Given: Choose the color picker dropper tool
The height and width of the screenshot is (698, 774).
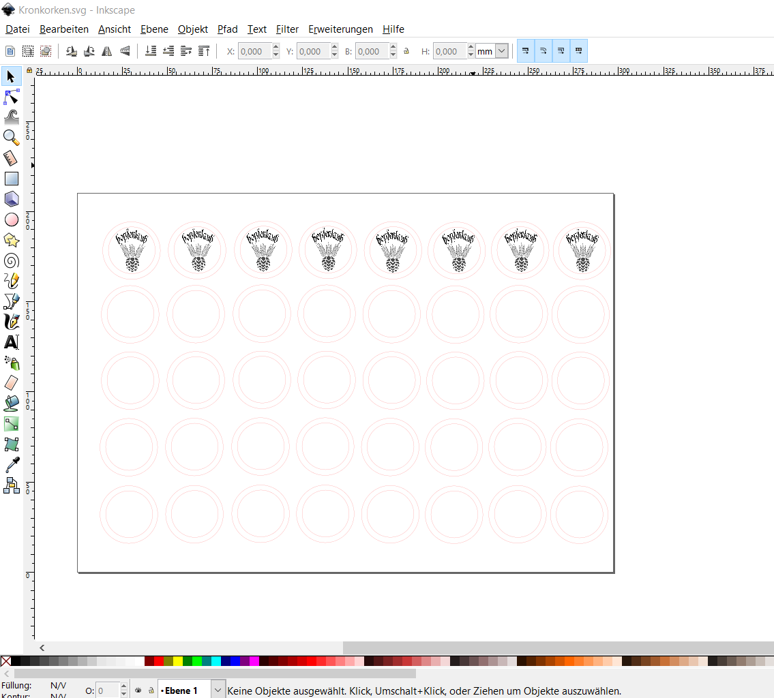Looking at the screenshot, I should coord(11,465).
